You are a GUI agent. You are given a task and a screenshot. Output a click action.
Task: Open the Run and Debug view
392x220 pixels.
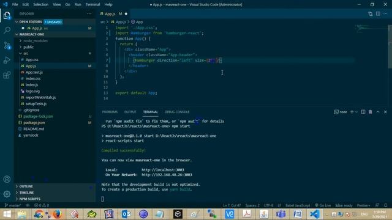[7, 60]
